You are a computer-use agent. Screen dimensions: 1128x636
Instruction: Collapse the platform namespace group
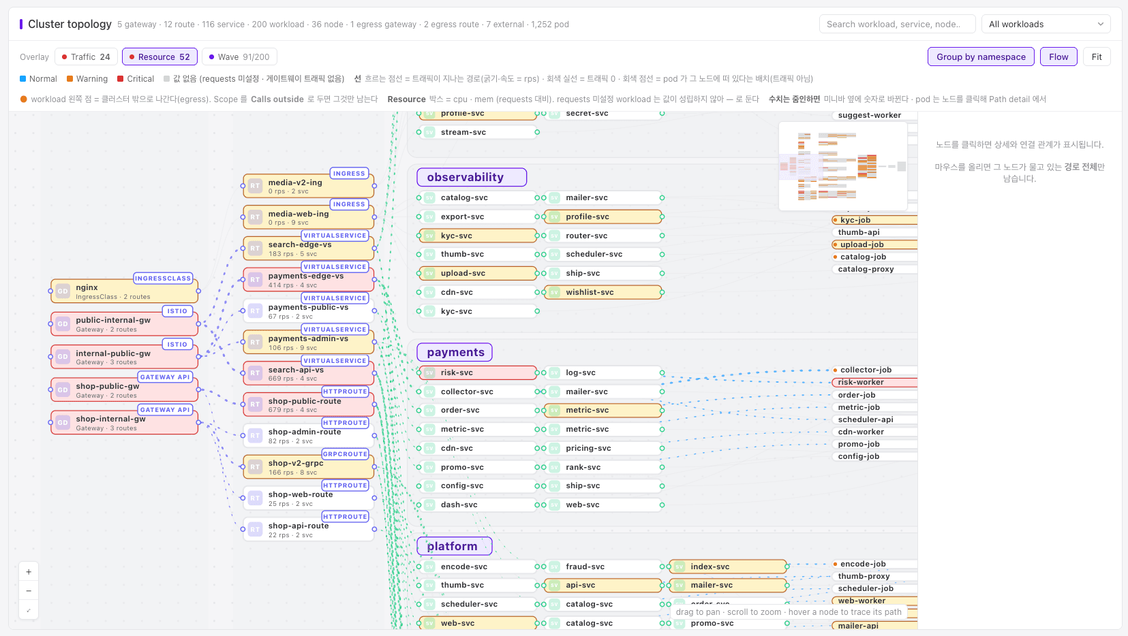tap(455, 547)
